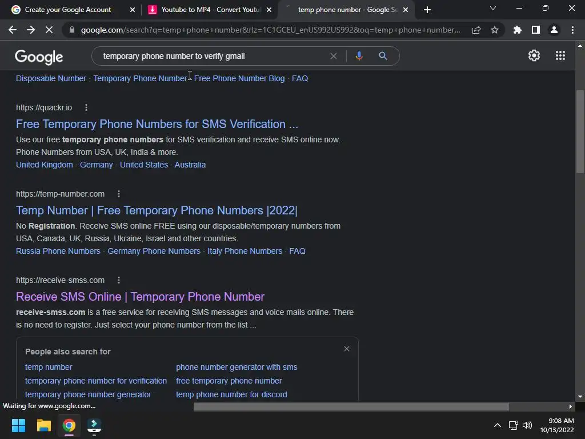
Task: Click into the Google search input
Action: click(214, 56)
